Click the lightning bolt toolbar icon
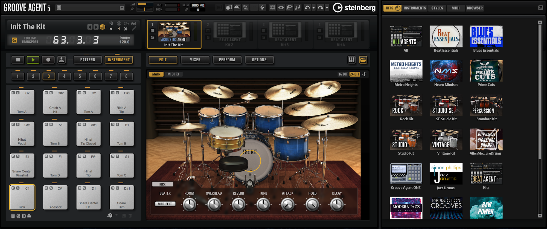Image resolution: width=547 pixels, height=229 pixels. point(262,8)
